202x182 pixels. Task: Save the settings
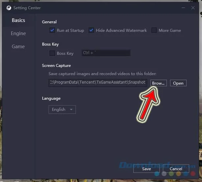click(x=146, y=169)
